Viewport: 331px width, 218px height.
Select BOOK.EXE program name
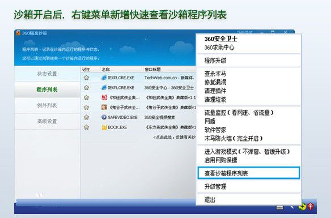(x=117, y=127)
